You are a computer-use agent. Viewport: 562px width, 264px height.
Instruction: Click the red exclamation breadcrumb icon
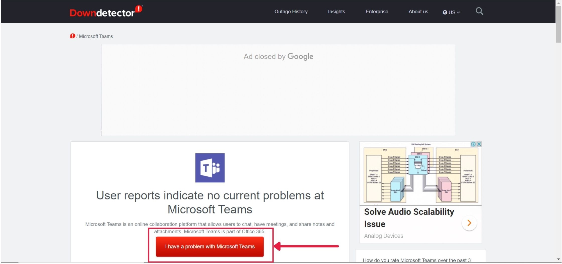72,36
